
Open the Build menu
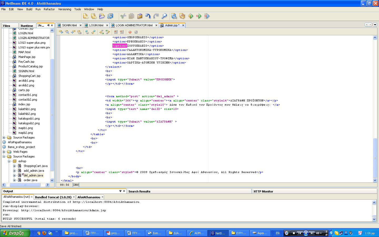click(29, 9)
